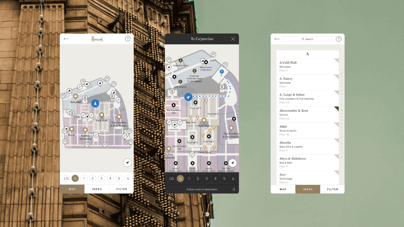The image size is (404, 227).
Task: Select Fashion Accessories gold marker on Harrods map
Action: (x=85, y=130)
